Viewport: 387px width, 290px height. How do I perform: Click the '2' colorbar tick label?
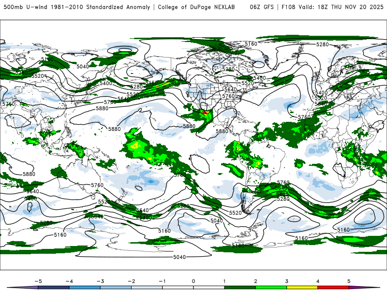click(x=256, y=281)
